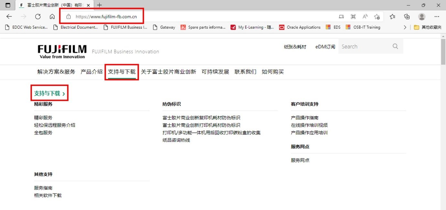This screenshot has height=210, width=446.
Task: Open 关于富士胶片商业创新 menu
Action: pos(169,72)
